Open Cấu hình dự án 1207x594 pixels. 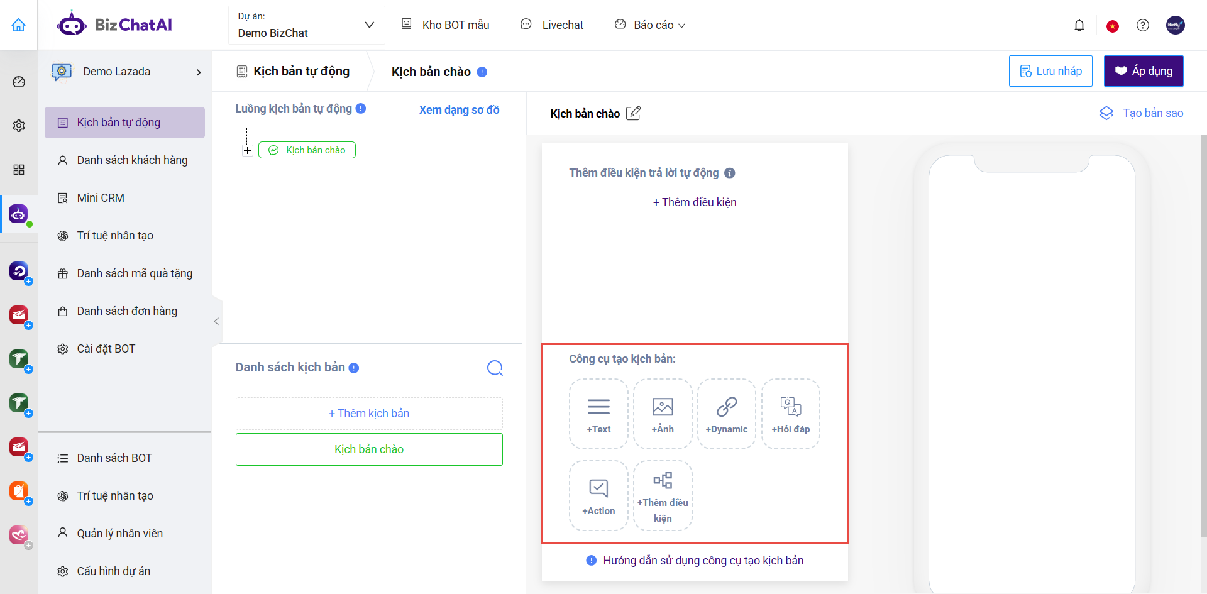124,571
